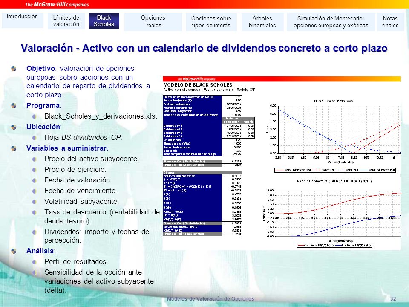Click the Perfil de resultados text
This screenshot has height=307, width=409.
coord(76,261)
